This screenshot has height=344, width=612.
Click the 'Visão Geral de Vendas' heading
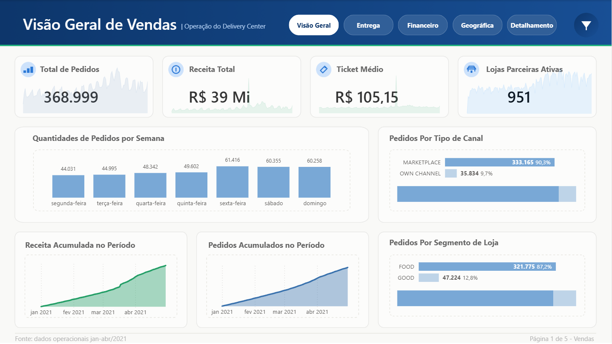(x=100, y=25)
